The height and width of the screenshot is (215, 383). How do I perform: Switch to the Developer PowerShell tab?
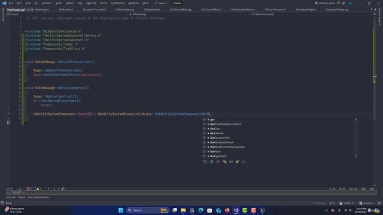[95, 10]
